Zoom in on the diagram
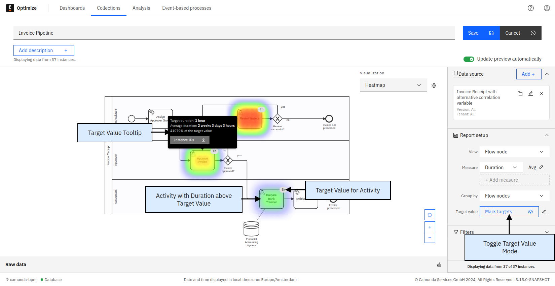 430,227
